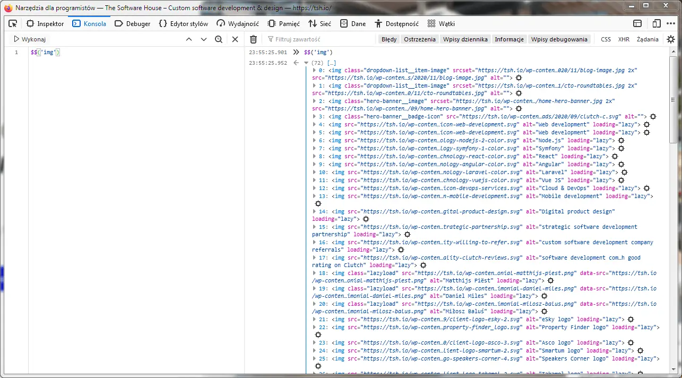Open console settings via gear icon
This screenshot has width=682, height=378.
coord(671,39)
